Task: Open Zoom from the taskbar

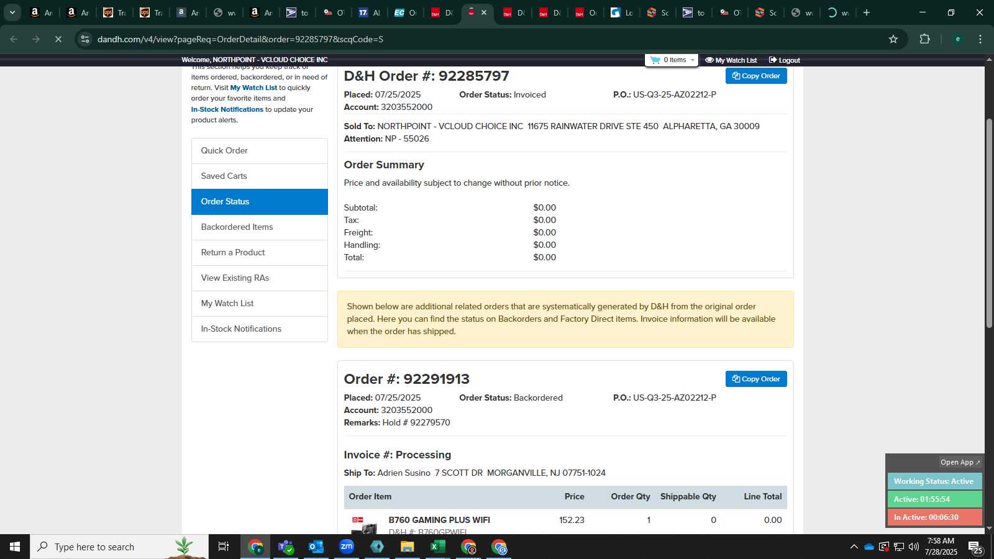Action: (x=347, y=547)
